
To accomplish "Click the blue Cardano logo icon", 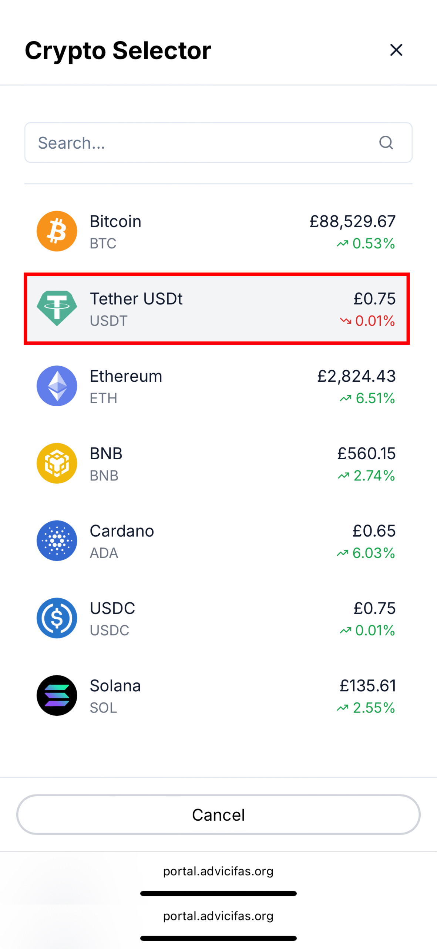I will [x=57, y=540].
